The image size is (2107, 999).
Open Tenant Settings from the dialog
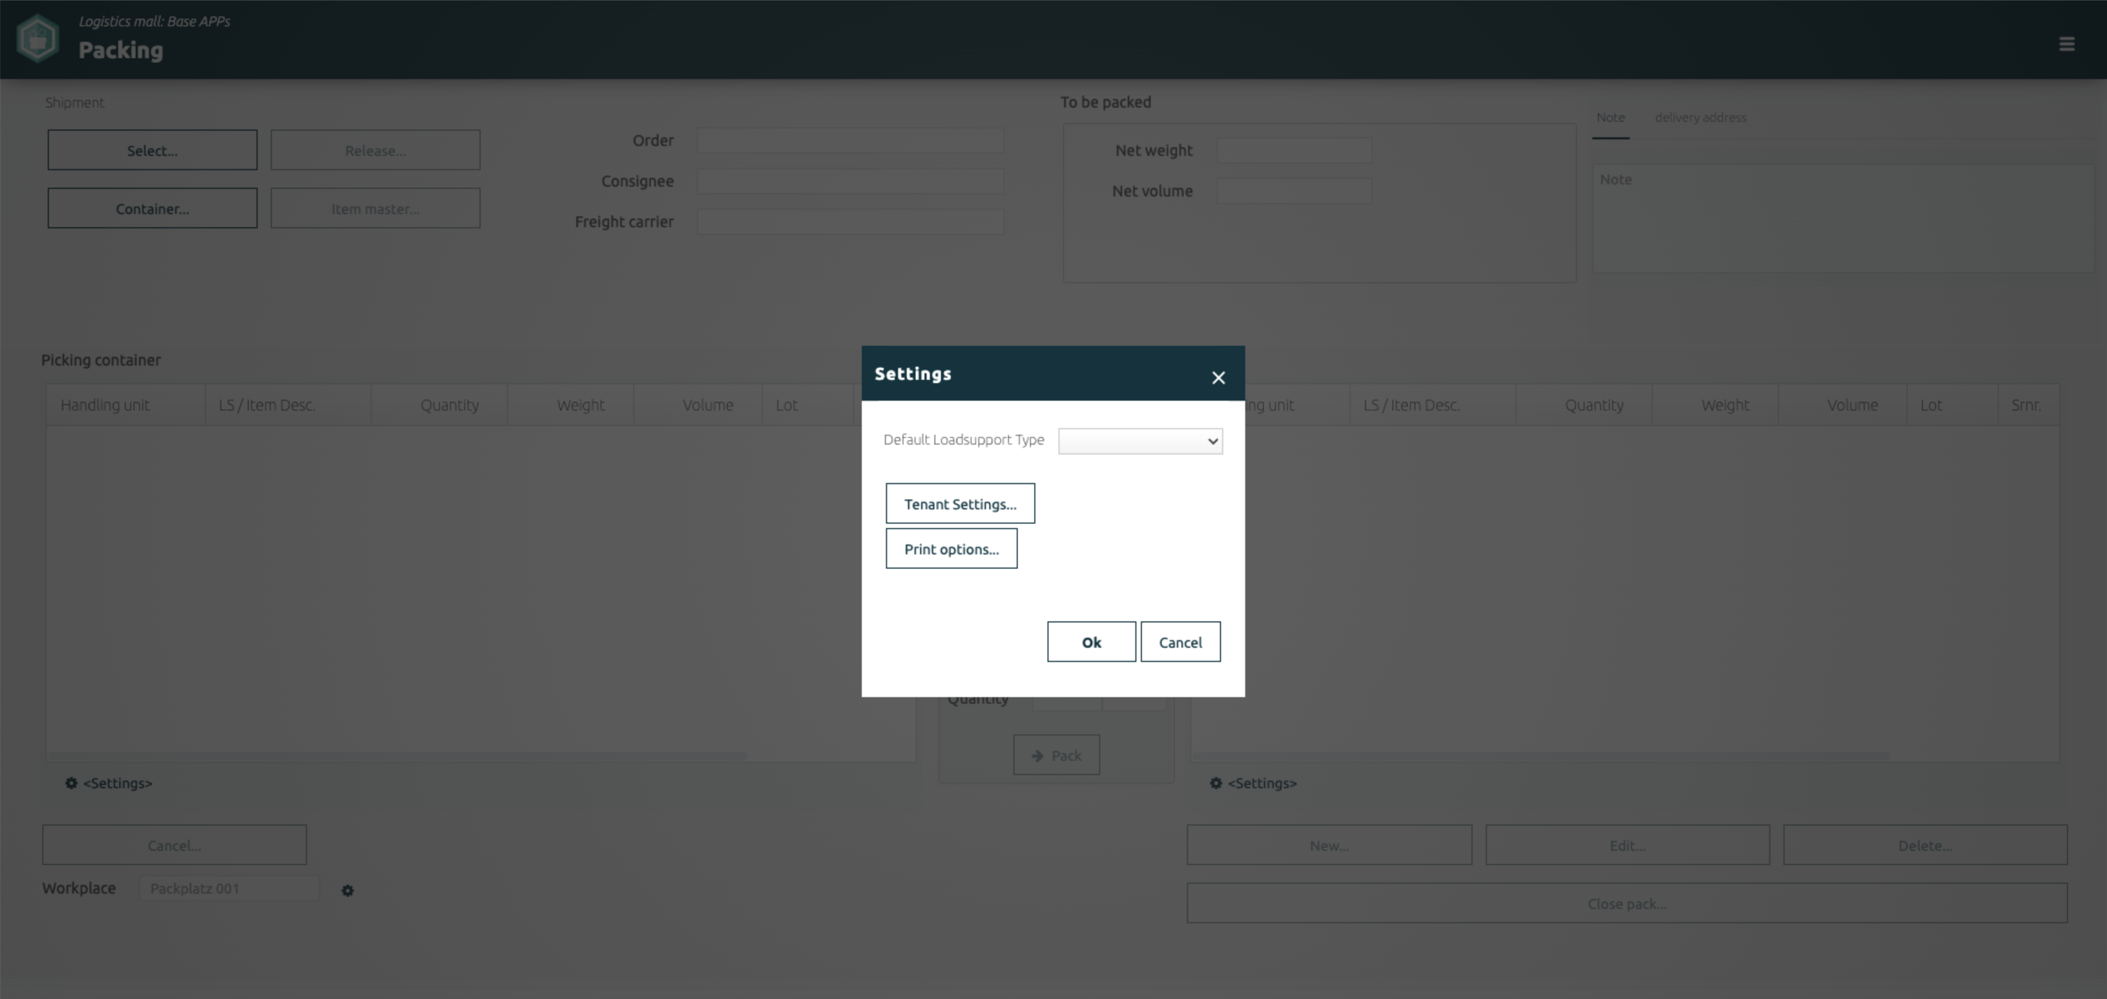click(x=960, y=503)
